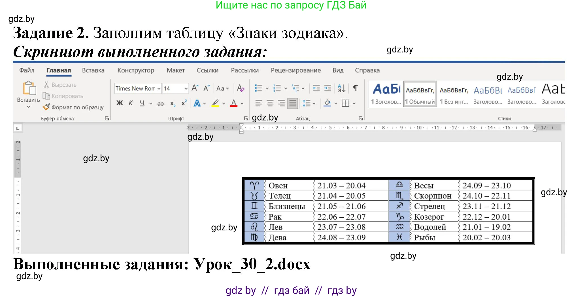This screenshot has width=583, height=297.
Task: Open the font color swatch
Action: pyautogui.click(x=233, y=103)
